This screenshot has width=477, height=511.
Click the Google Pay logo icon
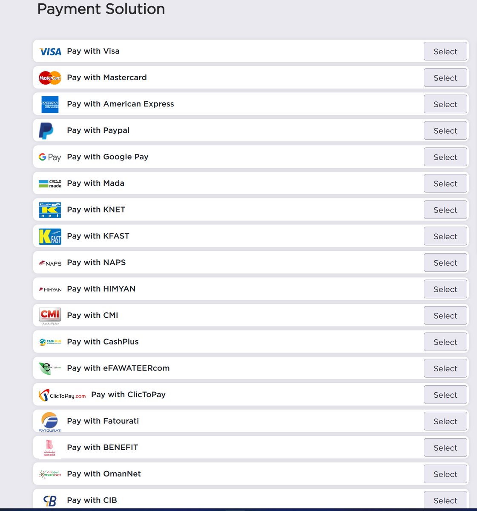pyautogui.click(x=50, y=157)
